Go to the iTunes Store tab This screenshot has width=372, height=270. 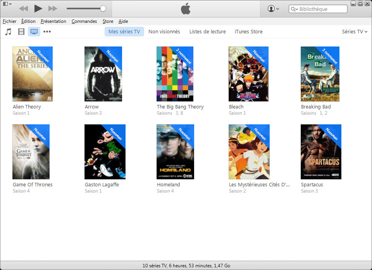248,32
